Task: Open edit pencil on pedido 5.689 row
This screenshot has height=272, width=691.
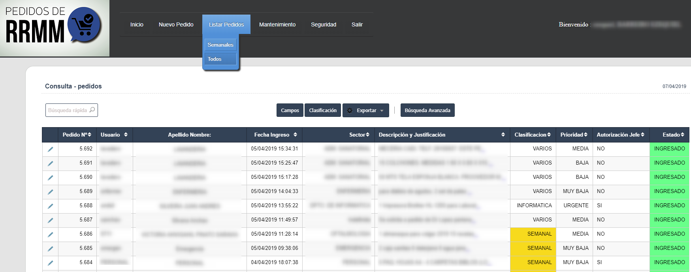Action: (50, 192)
